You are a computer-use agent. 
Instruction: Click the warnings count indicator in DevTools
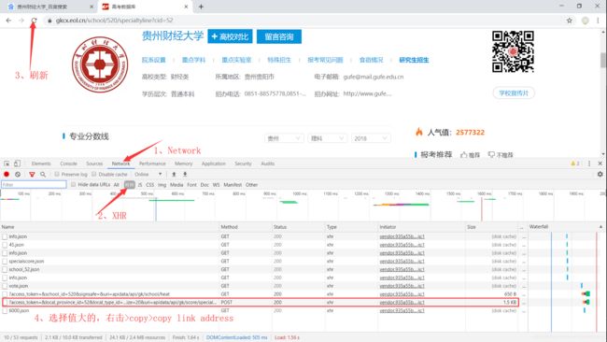point(575,164)
